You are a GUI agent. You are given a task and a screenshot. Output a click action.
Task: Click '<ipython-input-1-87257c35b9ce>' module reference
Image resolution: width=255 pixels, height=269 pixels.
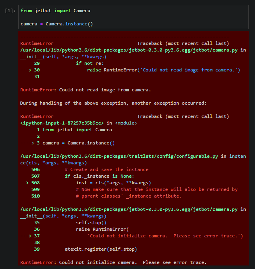coord(62,123)
